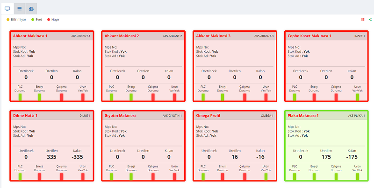Image resolution: width=374 pixels, height=188 pixels.
Task: Click Enerji Durumu indicator on Dilme Hattı 1
Action: pos(39,176)
